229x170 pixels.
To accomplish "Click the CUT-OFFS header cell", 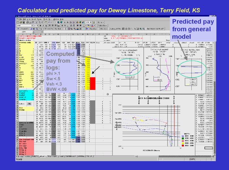I will tap(23, 90).
